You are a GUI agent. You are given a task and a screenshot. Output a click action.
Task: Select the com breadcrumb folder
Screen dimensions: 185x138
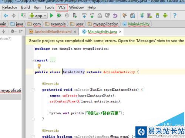(34, 24)
